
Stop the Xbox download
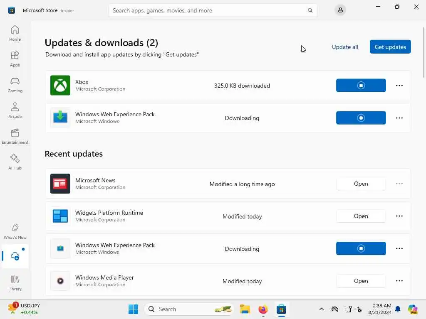point(361,86)
